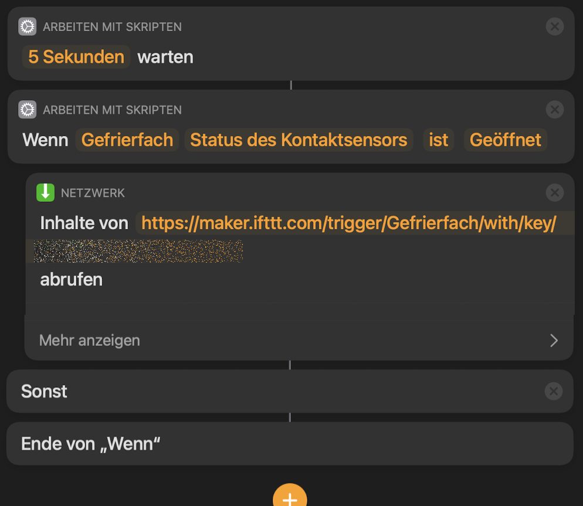The width and height of the screenshot is (583, 506).
Task: Click the green Netzwerk download icon
Action: click(x=45, y=192)
